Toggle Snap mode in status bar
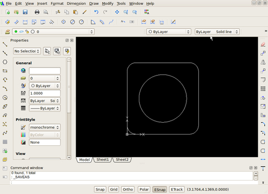Image resolution: width=268 pixels, height=194 pixels. pos(100,189)
